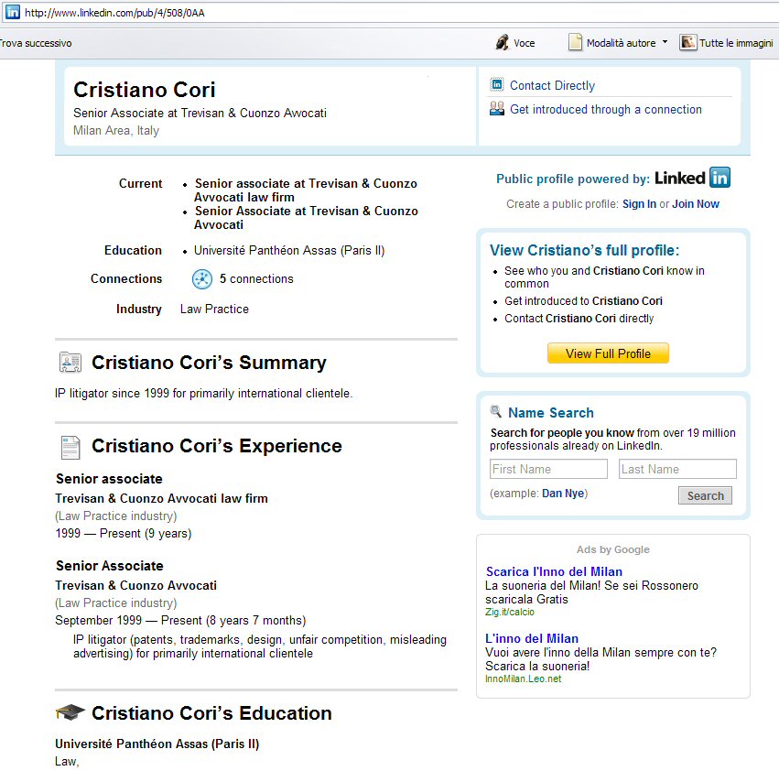The image size is (779, 771).
Task: Open the Join Now link
Action: [x=696, y=204]
